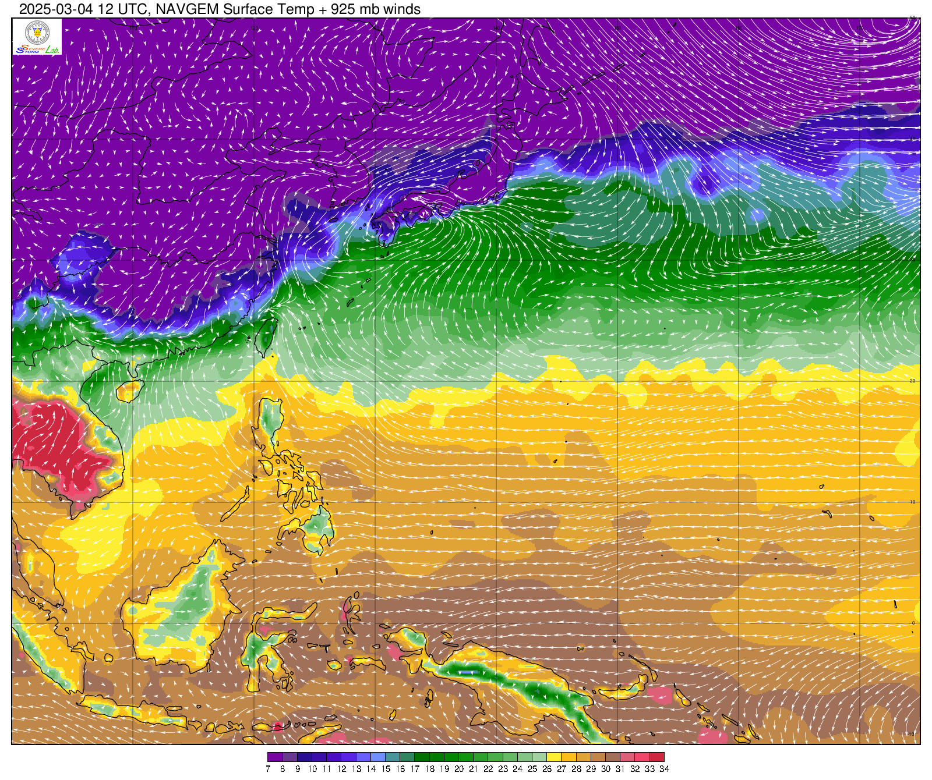
Task: Click the legend value '30'
Action: [x=606, y=768]
